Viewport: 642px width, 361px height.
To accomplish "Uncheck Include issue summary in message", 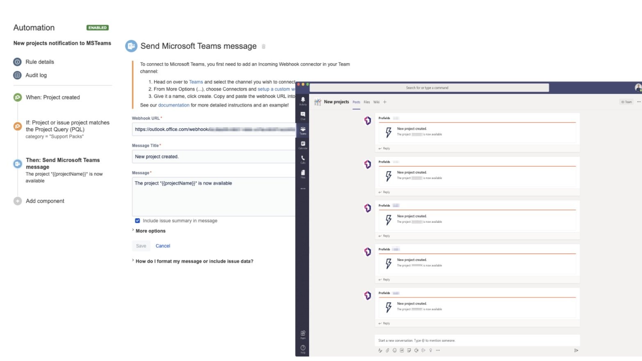I will pyautogui.click(x=137, y=221).
